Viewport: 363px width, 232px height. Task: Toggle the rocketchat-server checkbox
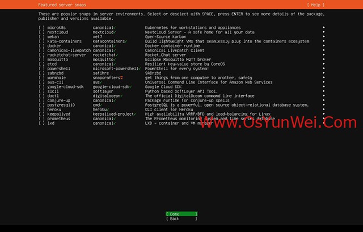coord(41,55)
